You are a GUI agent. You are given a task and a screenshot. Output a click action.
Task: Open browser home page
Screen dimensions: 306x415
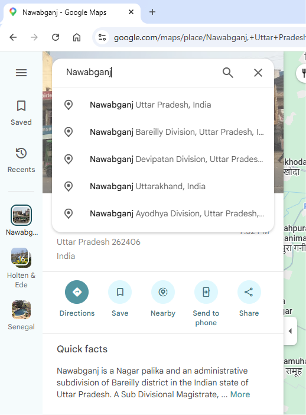point(77,37)
